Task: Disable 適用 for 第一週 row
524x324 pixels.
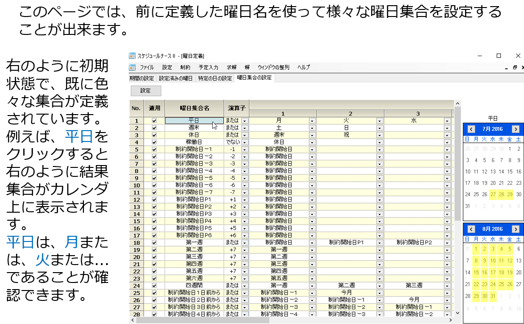Action: tap(154, 242)
